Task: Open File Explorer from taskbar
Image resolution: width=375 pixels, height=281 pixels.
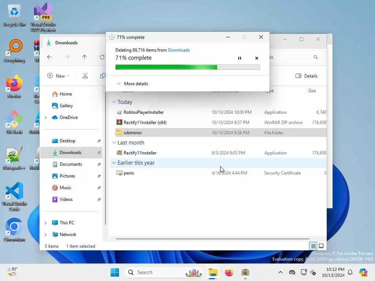Action: (x=213, y=272)
